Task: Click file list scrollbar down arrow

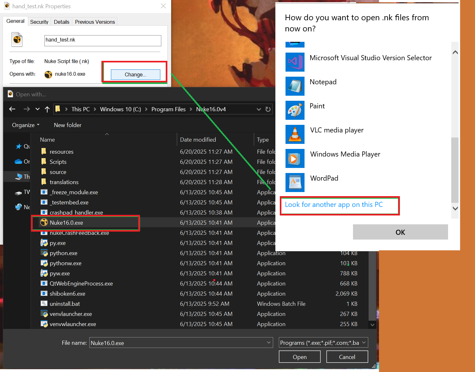Action: [372, 325]
